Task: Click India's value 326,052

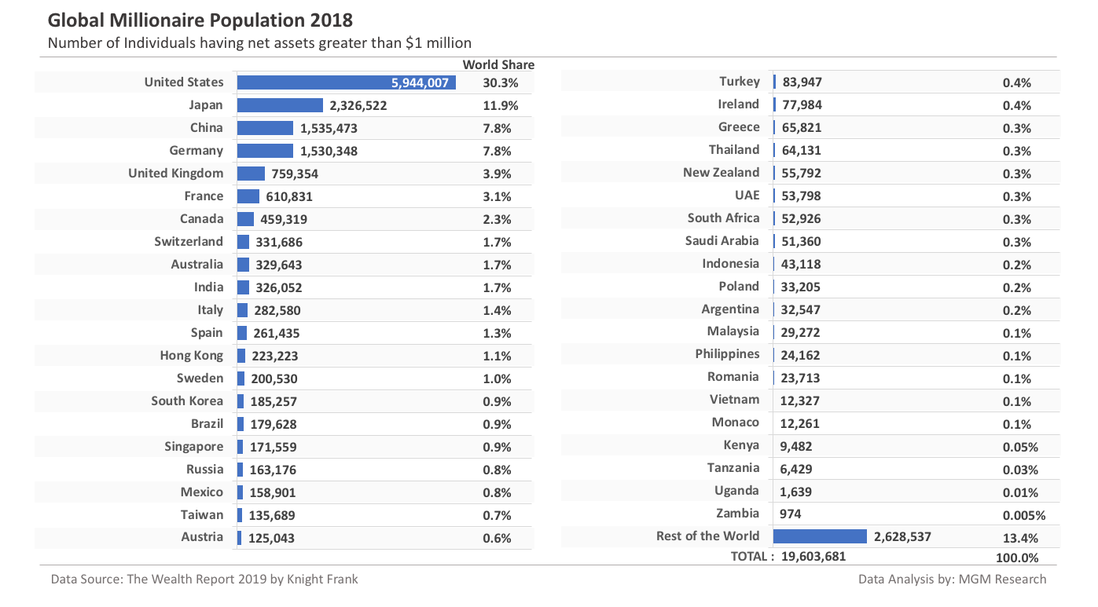Action: 278,288
